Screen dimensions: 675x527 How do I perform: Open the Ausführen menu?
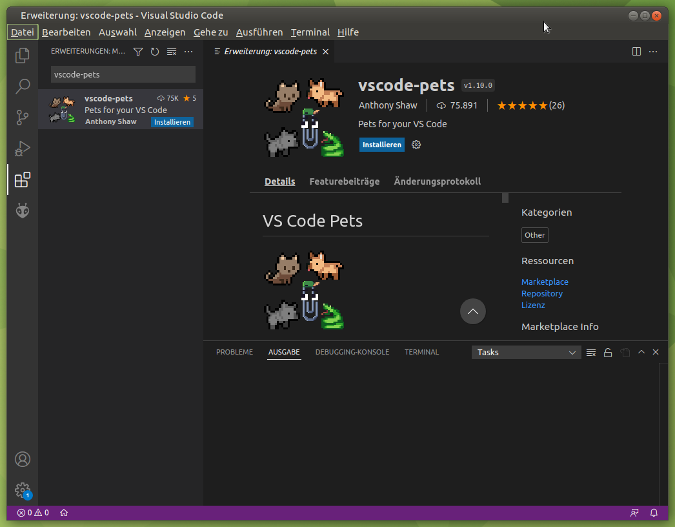tap(259, 32)
